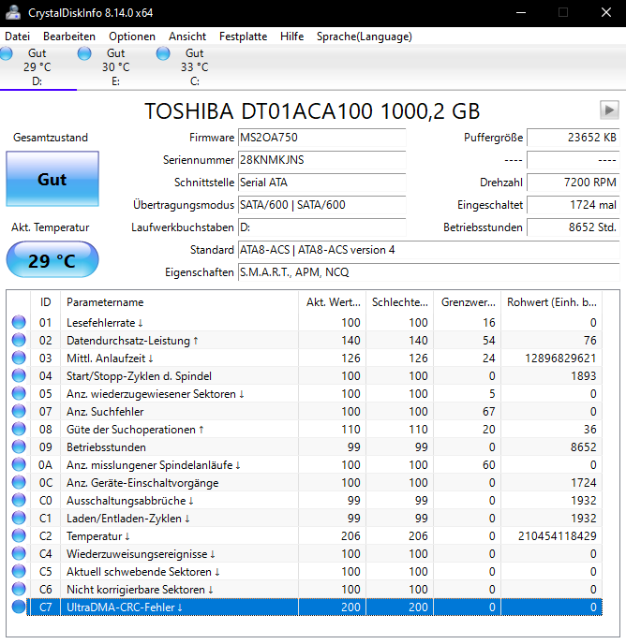Screen dimensions: 626x644
Task: Click status icon of row 09 Betriebsstunden
Action: [19, 446]
